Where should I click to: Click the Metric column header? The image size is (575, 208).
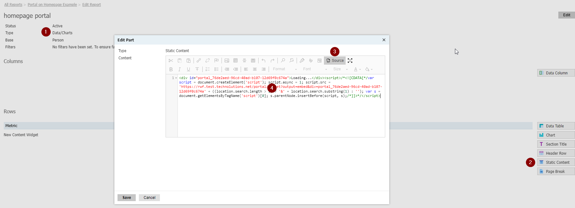pyautogui.click(x=11, y=126)
